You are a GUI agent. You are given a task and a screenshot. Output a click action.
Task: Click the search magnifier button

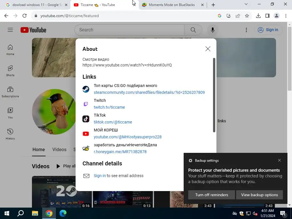(x=193, y=30)
